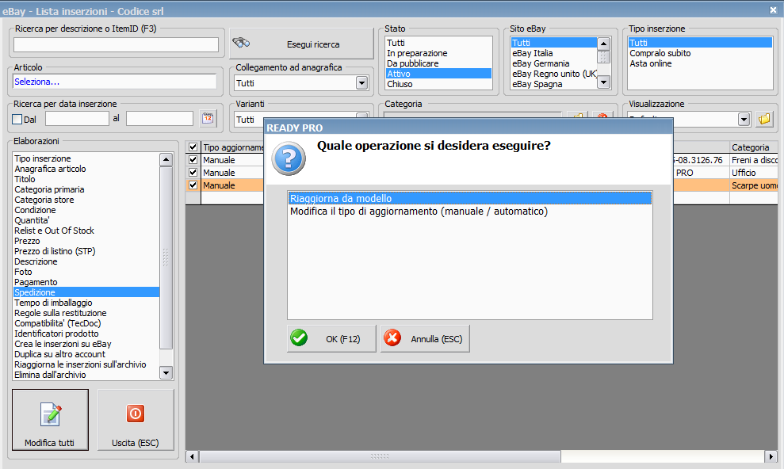Click the Sito eBay list scrollbar thumb
The width and height of the screenshot is (784, 469).
[x=603, y=57]
